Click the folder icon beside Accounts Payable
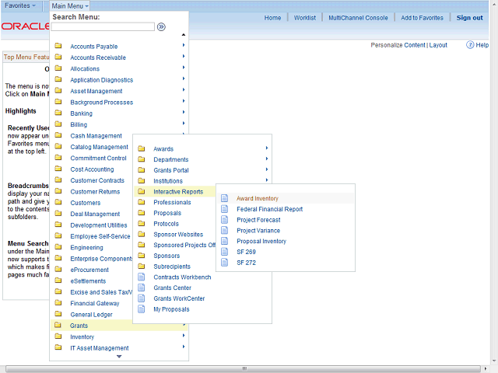Screen dimensions: 498x373 pos(58,46)
